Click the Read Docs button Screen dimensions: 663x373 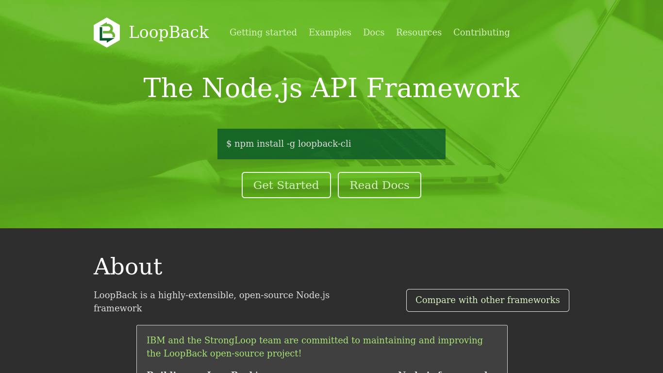380,185
